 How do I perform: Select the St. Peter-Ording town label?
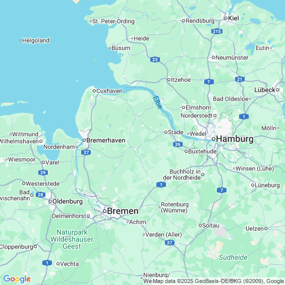113,21
